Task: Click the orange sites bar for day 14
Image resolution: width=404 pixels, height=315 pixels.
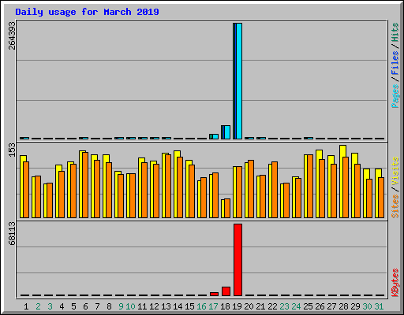Action: pos(180,187)
